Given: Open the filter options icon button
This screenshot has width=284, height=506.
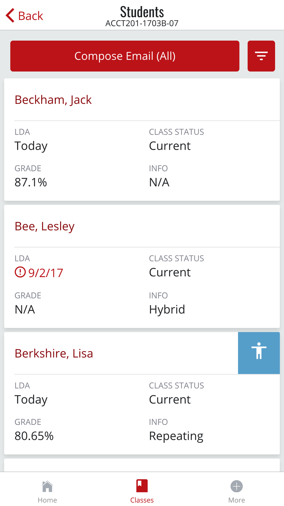Looking at the screenshot, I should click(261, 56).
